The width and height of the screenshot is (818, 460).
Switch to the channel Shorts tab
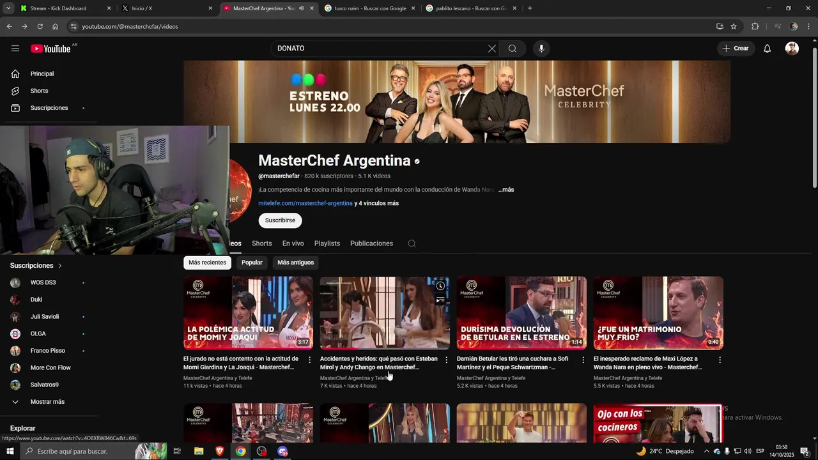pos(261,243)
